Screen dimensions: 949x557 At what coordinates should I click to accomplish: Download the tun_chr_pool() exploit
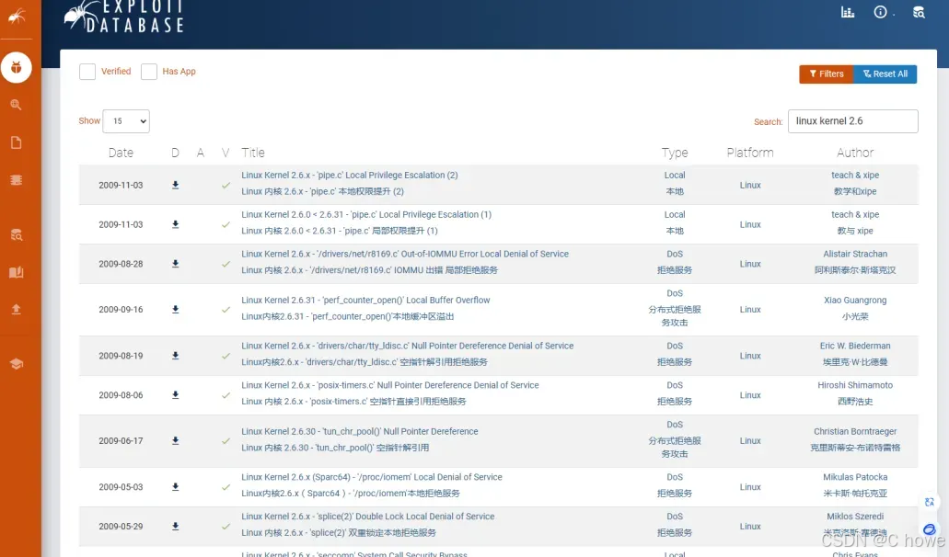click(175, 440)
